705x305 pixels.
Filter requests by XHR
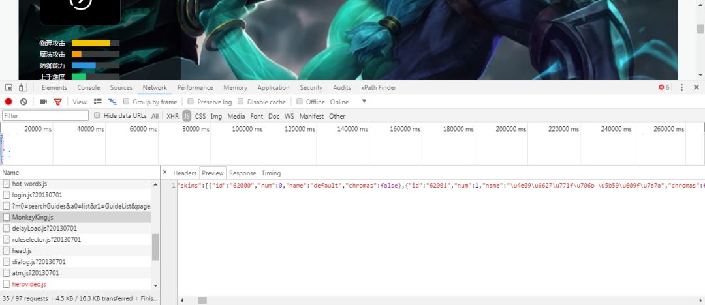(x=172, y=116)
